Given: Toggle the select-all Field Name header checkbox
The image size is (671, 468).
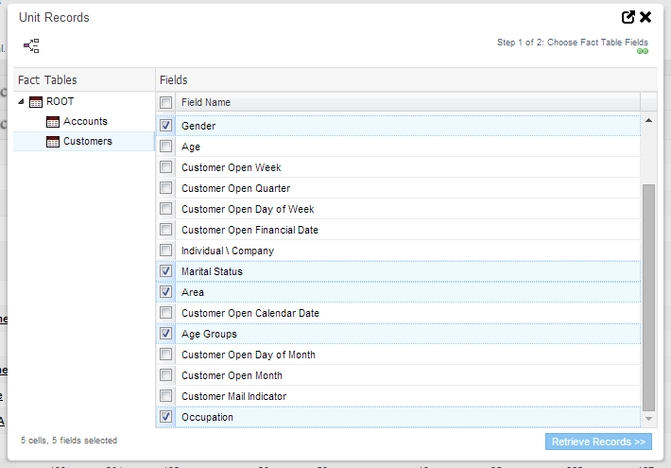Looking at the screenshot, I should 166,102.
